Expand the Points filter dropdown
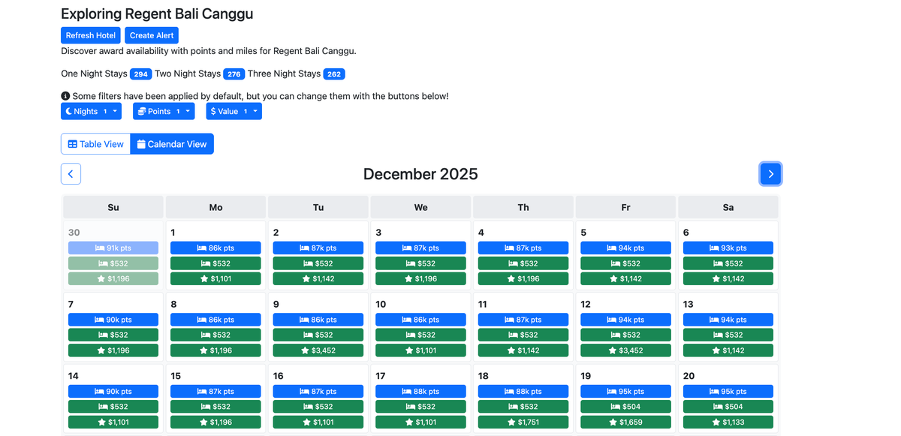901x436 pixels. pyautogui.click(x=188, y=112)
